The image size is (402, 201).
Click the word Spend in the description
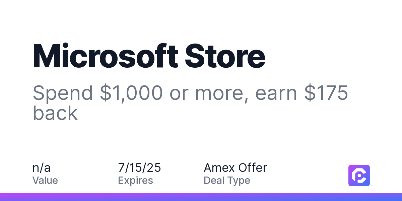pos(63,93)
